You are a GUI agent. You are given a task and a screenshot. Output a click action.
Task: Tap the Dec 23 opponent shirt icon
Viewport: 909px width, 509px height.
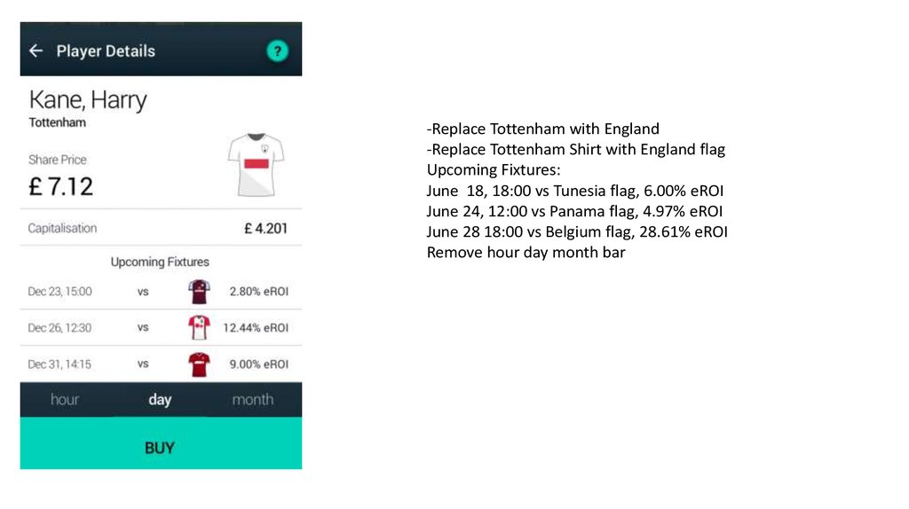[199, 291]
